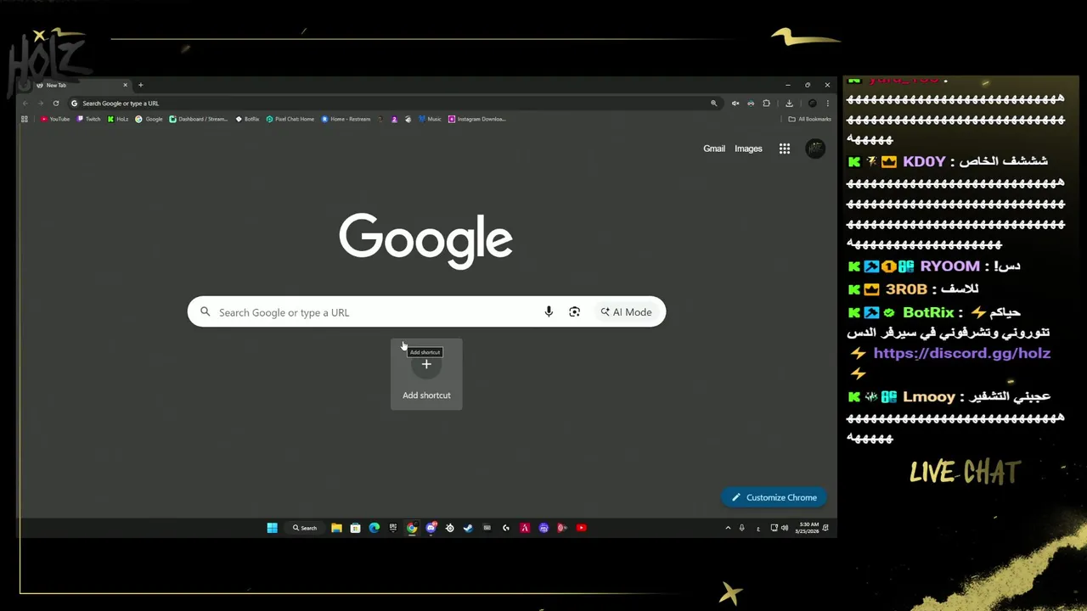This screenshot has height=611, width=1087.
Task: Click the voice search microphone icon
Action: [549, 312]
